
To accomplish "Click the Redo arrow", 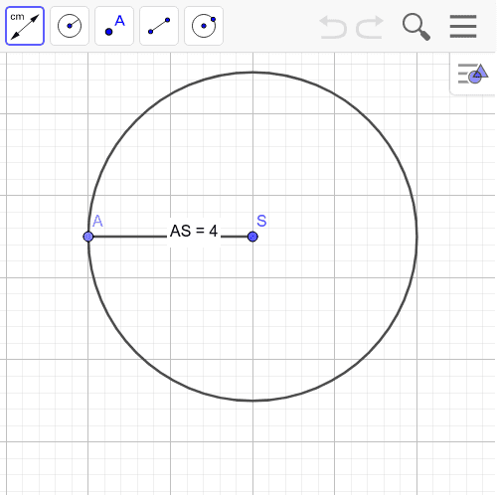I will point(370,27).
